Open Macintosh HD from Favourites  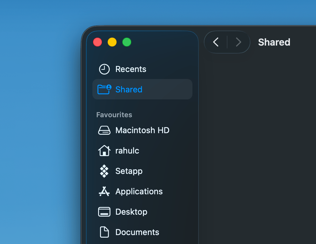[142, 130]
